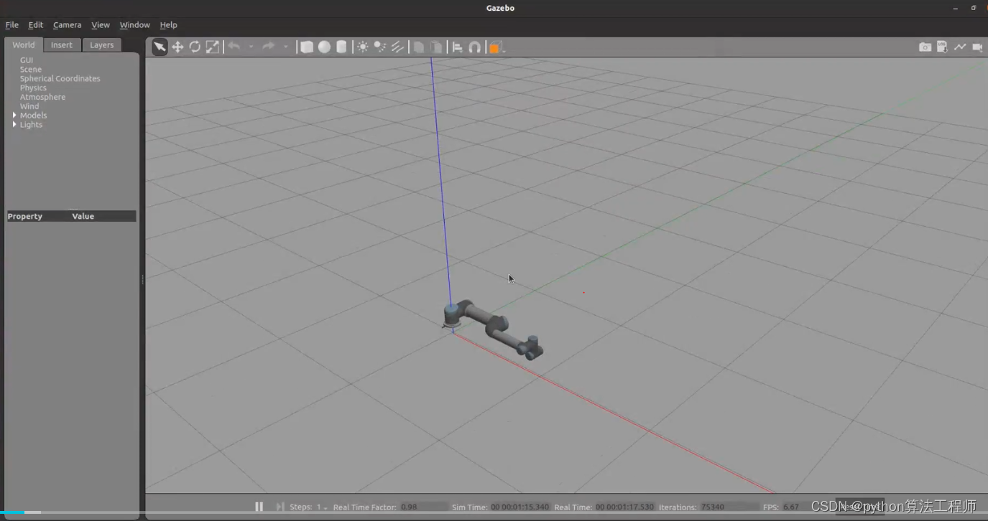Viewport: 988px width, 521px height.
Task: Click the copy icon in toolbar
Action: point(419,47)
